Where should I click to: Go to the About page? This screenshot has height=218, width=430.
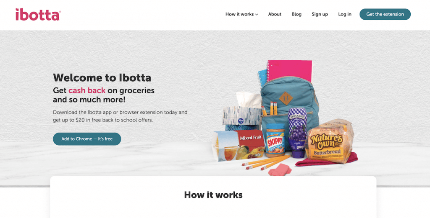[x=275, y=14]
